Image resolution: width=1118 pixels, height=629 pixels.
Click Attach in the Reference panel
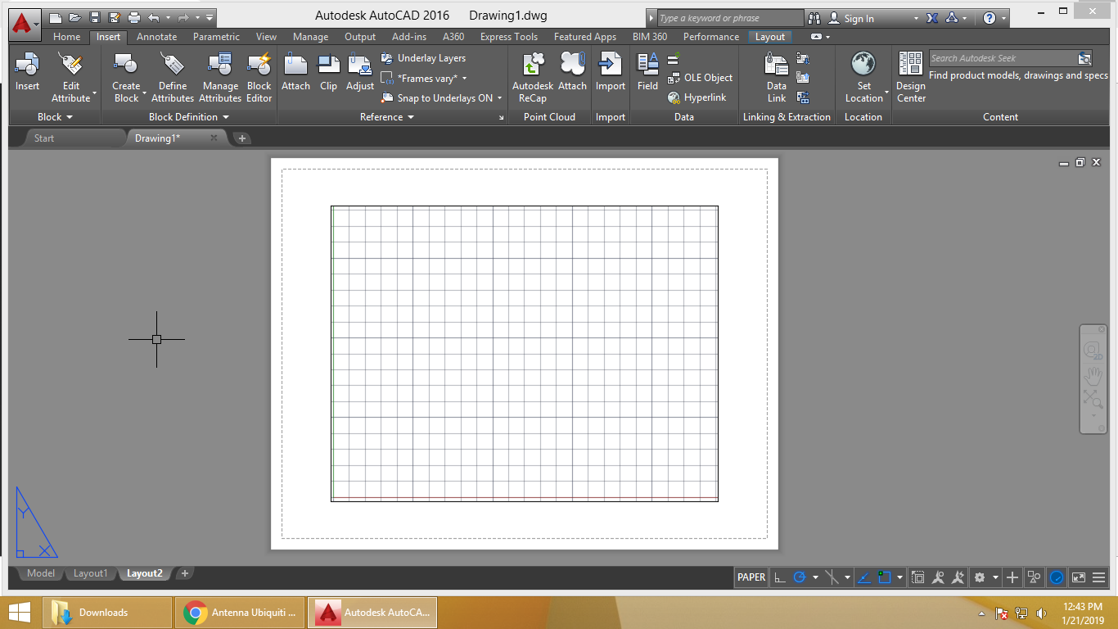295,72
